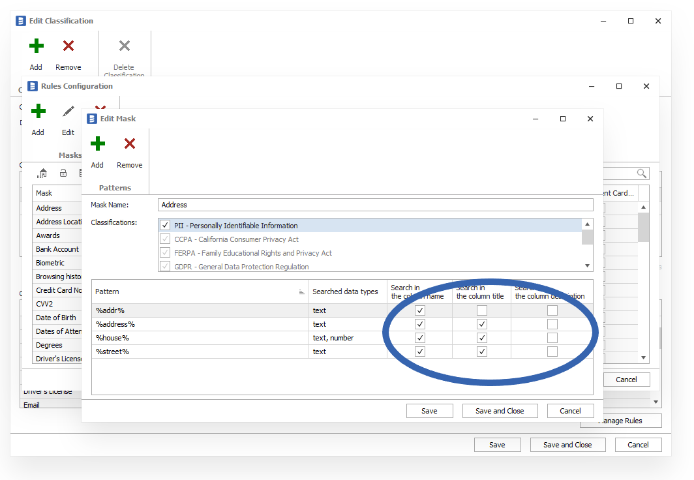Viewport: 694px width, 480px height.
Task: Click red Remove icon in Edit Classification
Action: (68, 46)
